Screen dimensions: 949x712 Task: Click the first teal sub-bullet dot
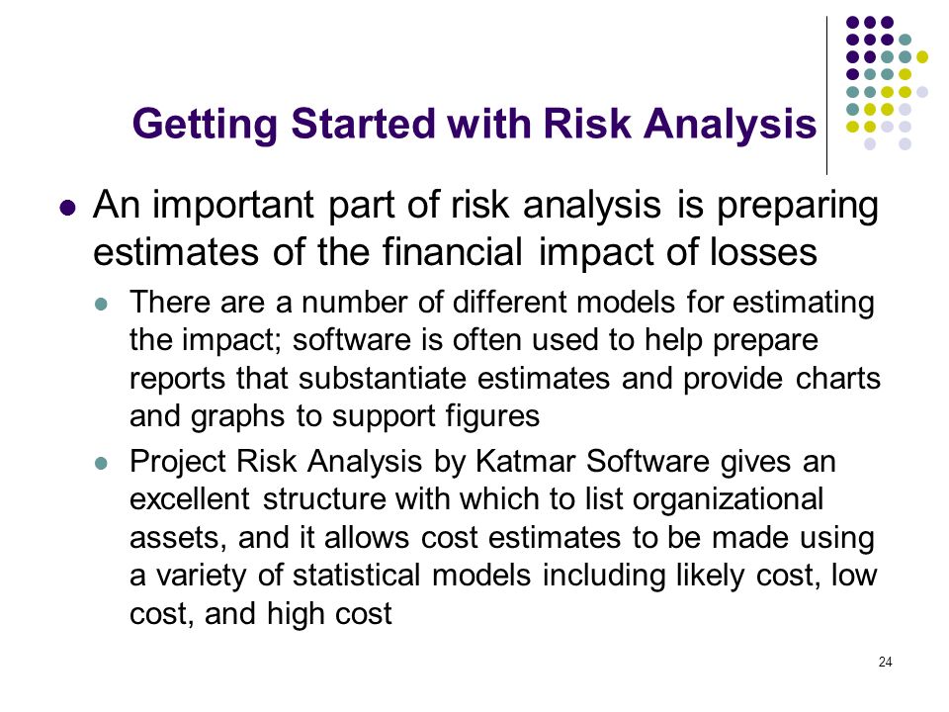click(101, 304)
